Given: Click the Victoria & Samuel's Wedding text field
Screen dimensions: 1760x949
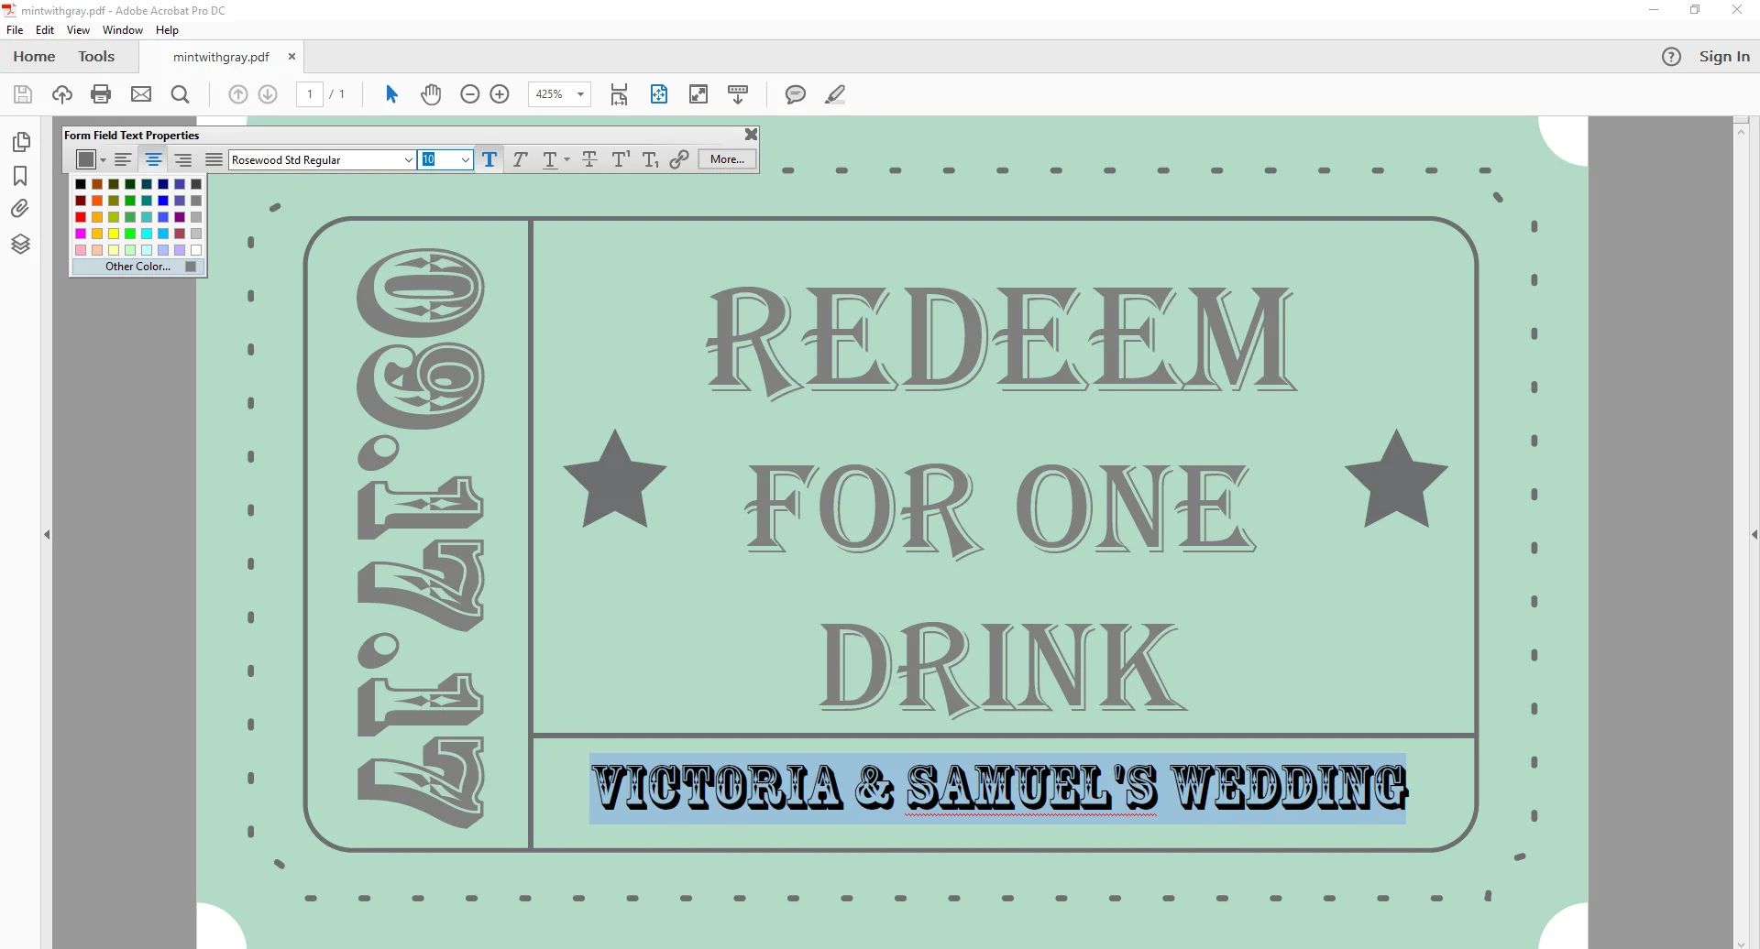Looking at the screenshot, I should pos(997,788).
